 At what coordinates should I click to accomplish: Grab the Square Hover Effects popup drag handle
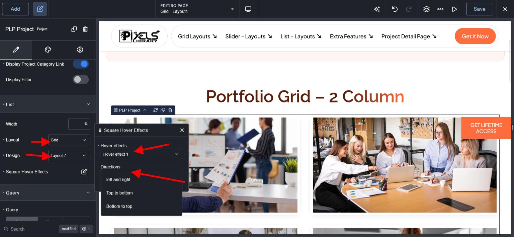click(100, 130)
